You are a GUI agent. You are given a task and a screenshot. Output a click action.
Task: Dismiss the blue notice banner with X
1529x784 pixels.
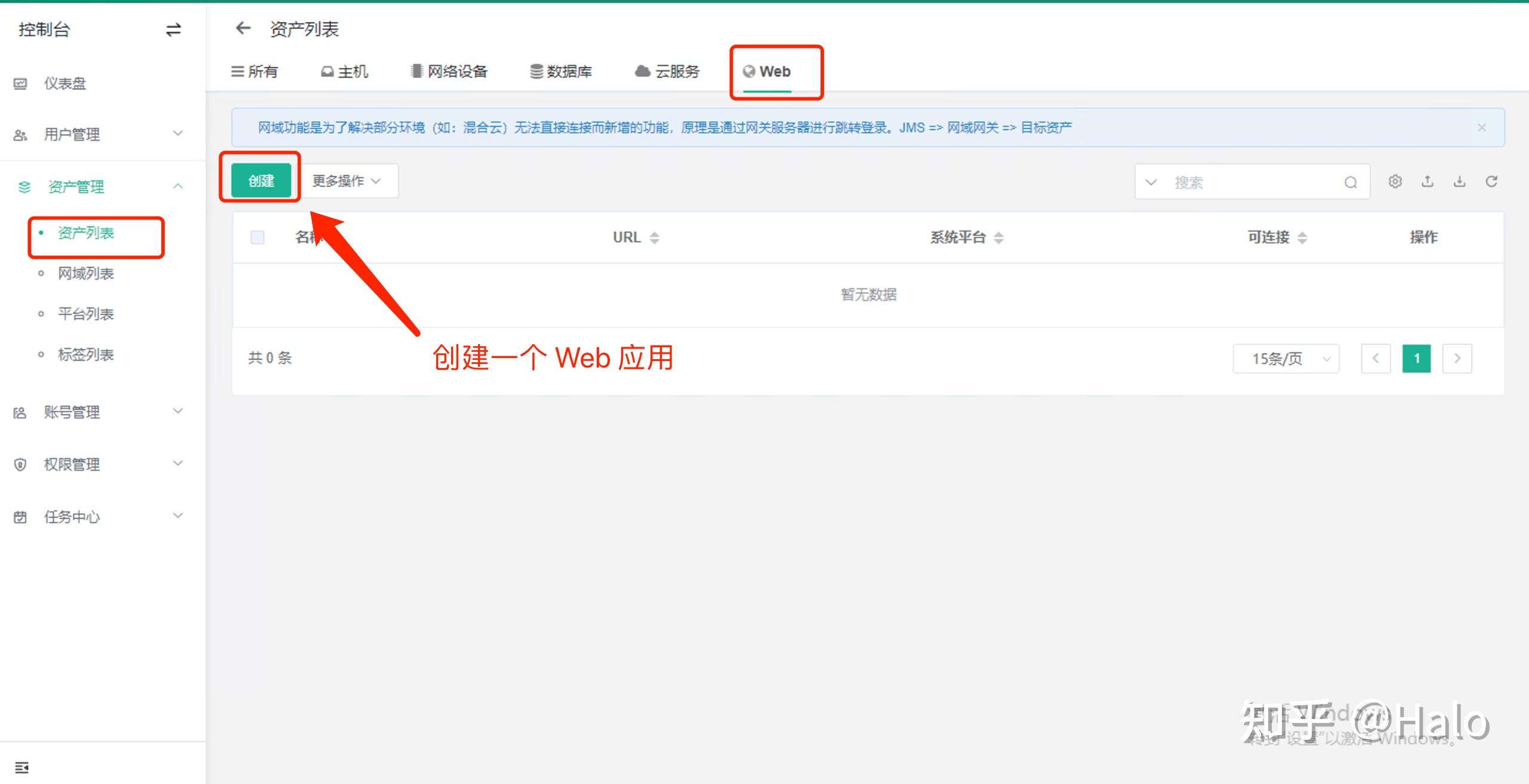(1482, 126)
